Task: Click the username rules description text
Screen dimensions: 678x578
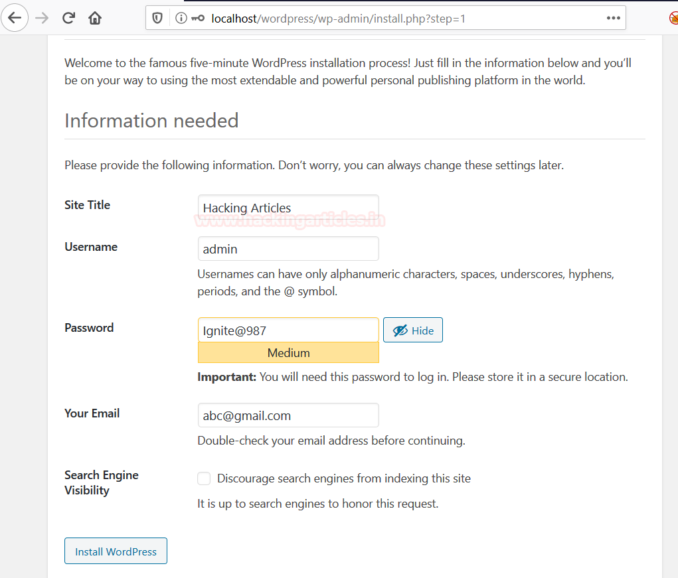Action: point(406,283)
